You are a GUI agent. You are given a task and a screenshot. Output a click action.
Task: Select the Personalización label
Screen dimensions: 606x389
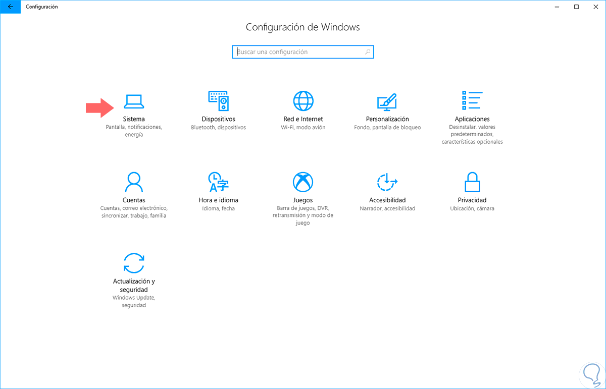point(387,119)
